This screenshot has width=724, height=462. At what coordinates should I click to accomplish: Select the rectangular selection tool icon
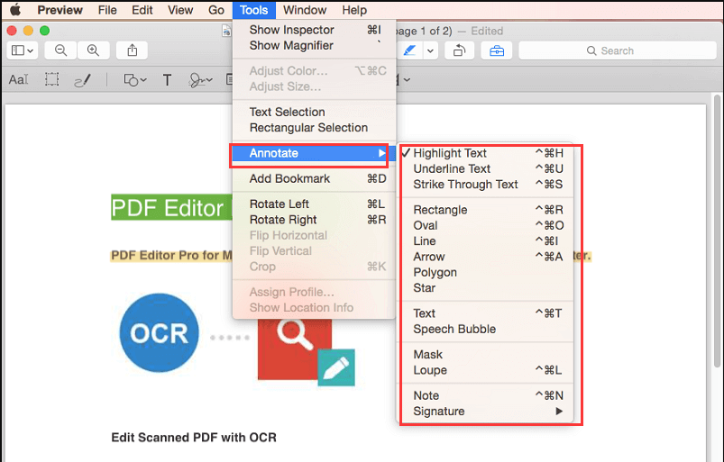(52, 80)
